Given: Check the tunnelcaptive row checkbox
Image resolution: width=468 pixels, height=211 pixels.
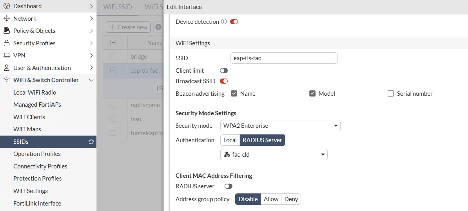Looking at the screenshot, I should click(x=113, y=133).
